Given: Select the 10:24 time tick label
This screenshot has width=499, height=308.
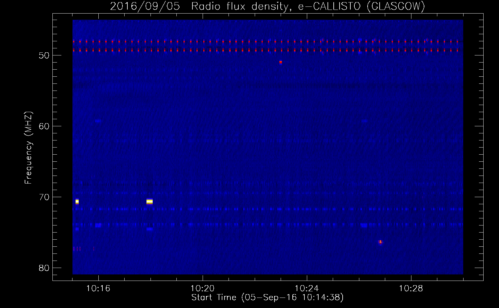Looking at the screenshot, I should [x=307, y=289].
